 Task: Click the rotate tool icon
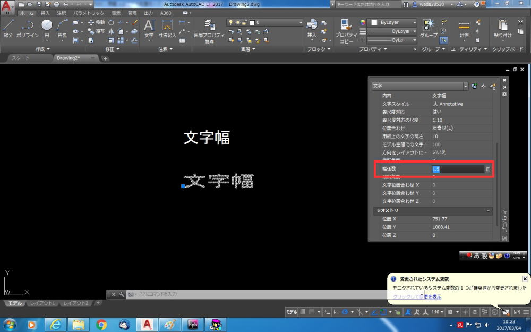[111, 22]
